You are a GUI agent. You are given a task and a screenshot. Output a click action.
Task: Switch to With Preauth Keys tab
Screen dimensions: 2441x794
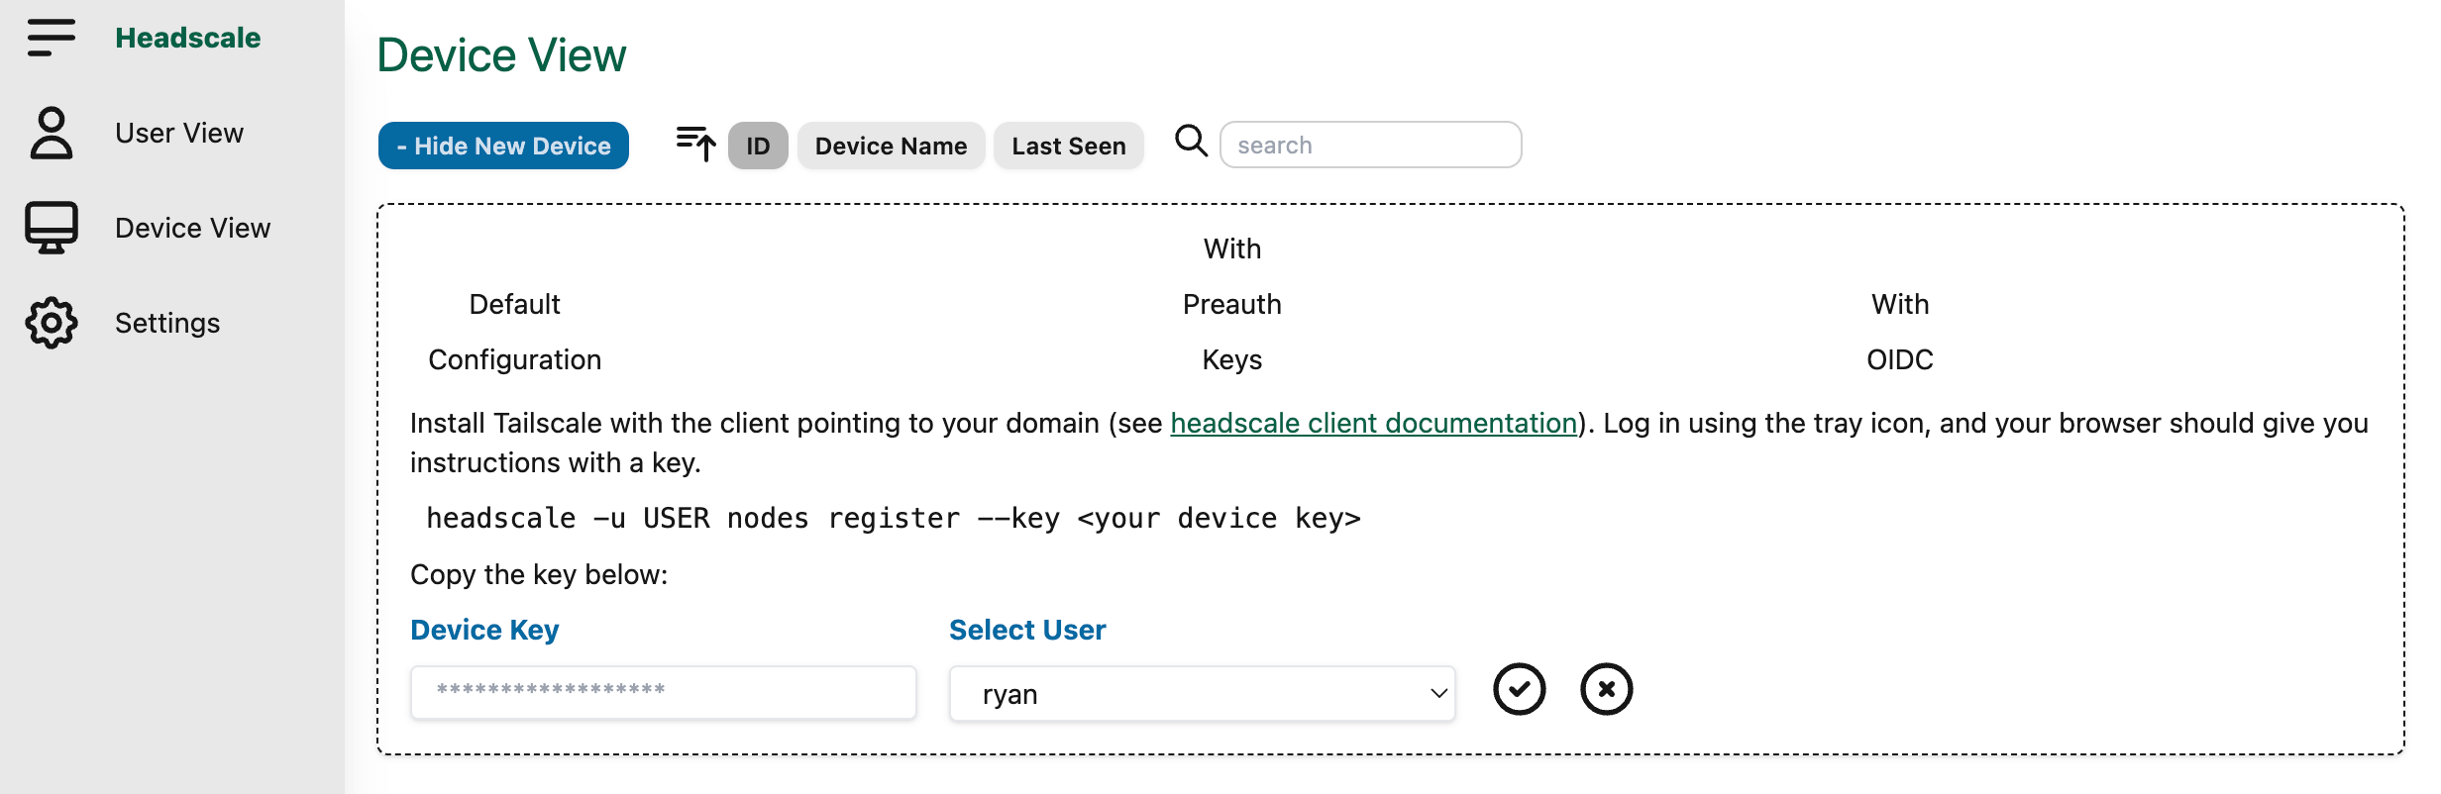tap(1231, 304)
